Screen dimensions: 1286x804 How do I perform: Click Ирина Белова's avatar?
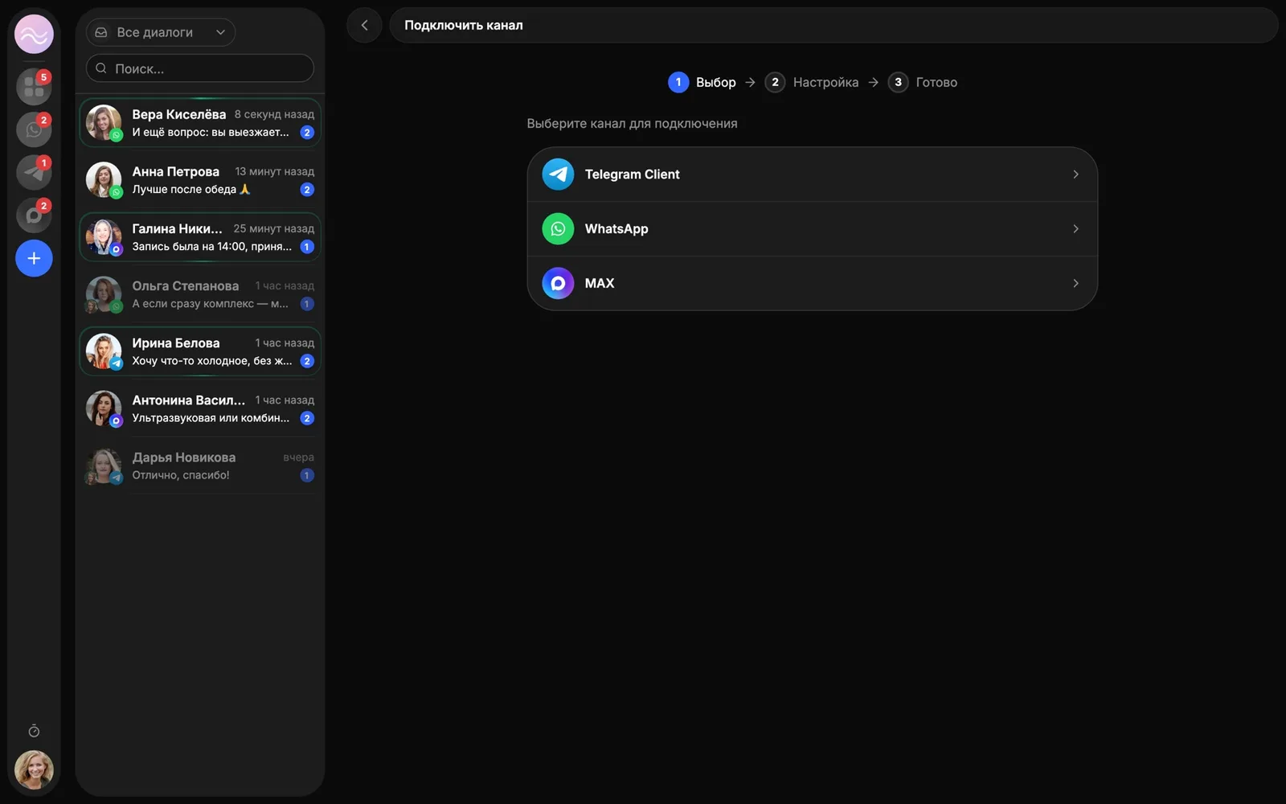coord(104,351)
